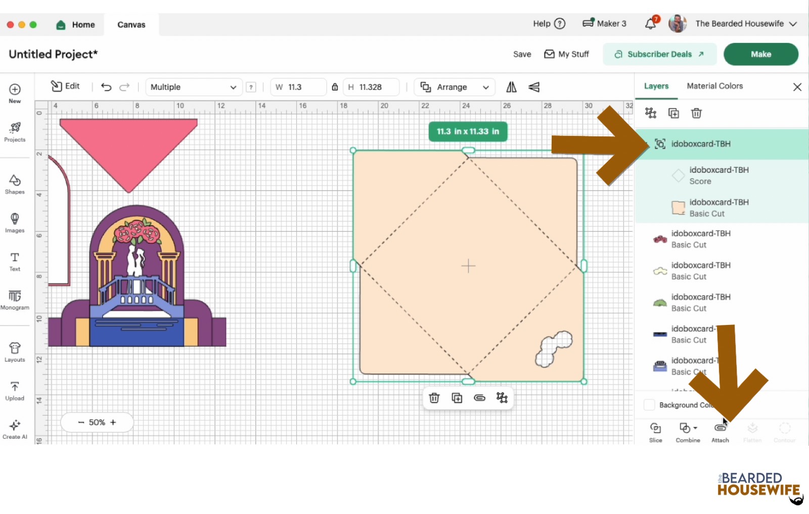Select the Slice tool
809x514 pixels.
click(655, 429)
